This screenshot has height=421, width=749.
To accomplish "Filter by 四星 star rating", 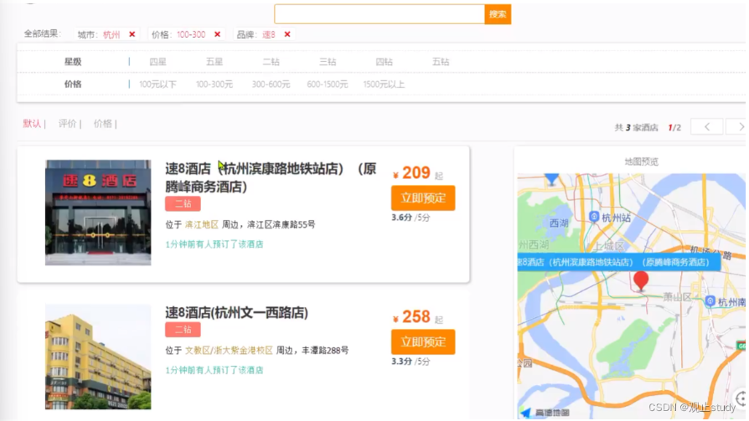I will pyautogui.click(x=158, y=62).
